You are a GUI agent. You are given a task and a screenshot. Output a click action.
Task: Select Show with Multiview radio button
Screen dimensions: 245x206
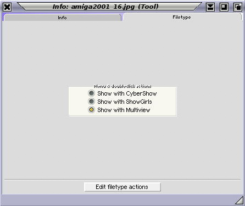(x=91, y=110)
